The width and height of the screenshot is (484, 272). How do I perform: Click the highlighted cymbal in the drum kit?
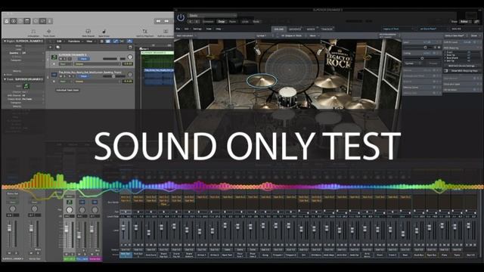(262, 81)
